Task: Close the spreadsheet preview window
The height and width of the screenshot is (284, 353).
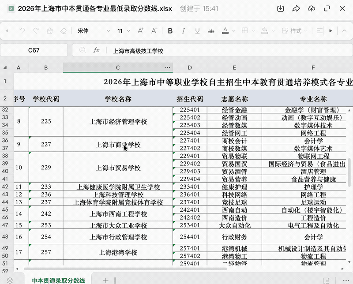Action: tap(342, 9)
